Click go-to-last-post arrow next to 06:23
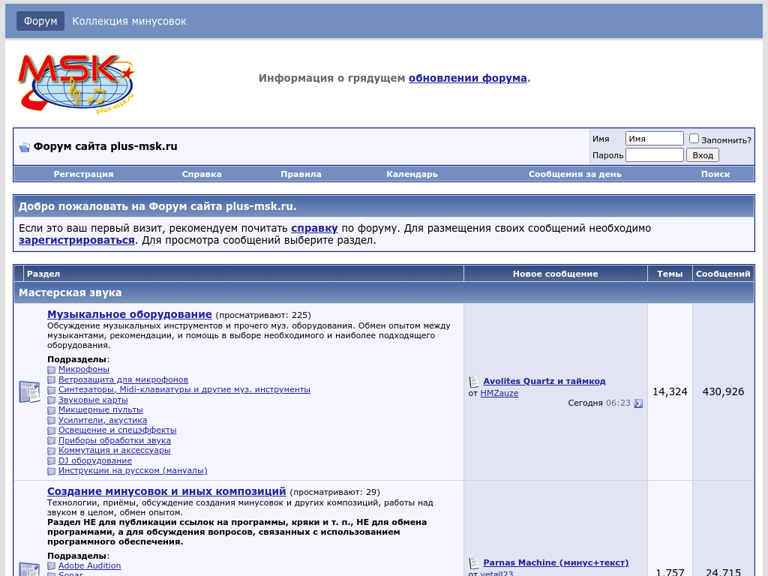768x576 pixels. 638,403
